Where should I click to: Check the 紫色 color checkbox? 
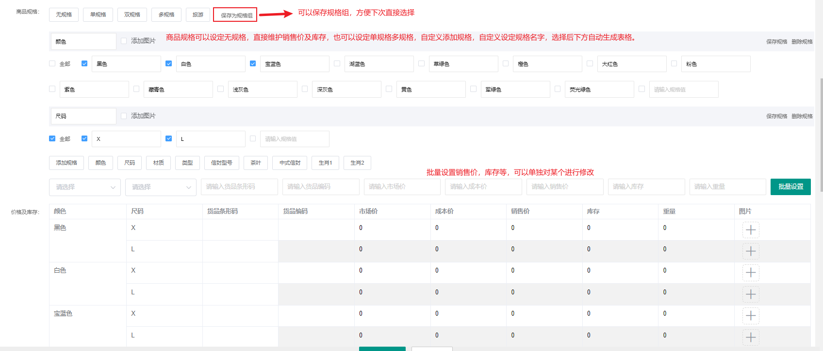pos(52,89)
